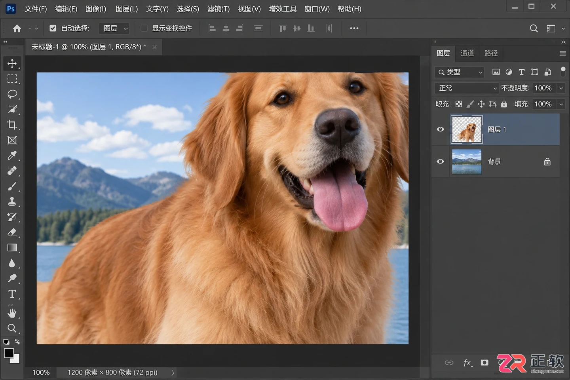Set the foreground color swatch
The height and width of the screenshot is (380, 570).
tap(9, 353)
